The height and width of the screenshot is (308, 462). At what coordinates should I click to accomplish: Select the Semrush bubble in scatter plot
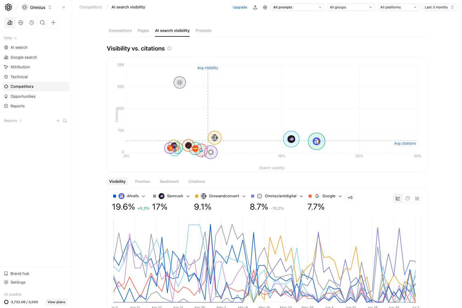[x=291, y=139]
